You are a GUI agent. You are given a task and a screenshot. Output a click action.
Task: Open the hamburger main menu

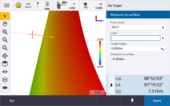point(7,5)
